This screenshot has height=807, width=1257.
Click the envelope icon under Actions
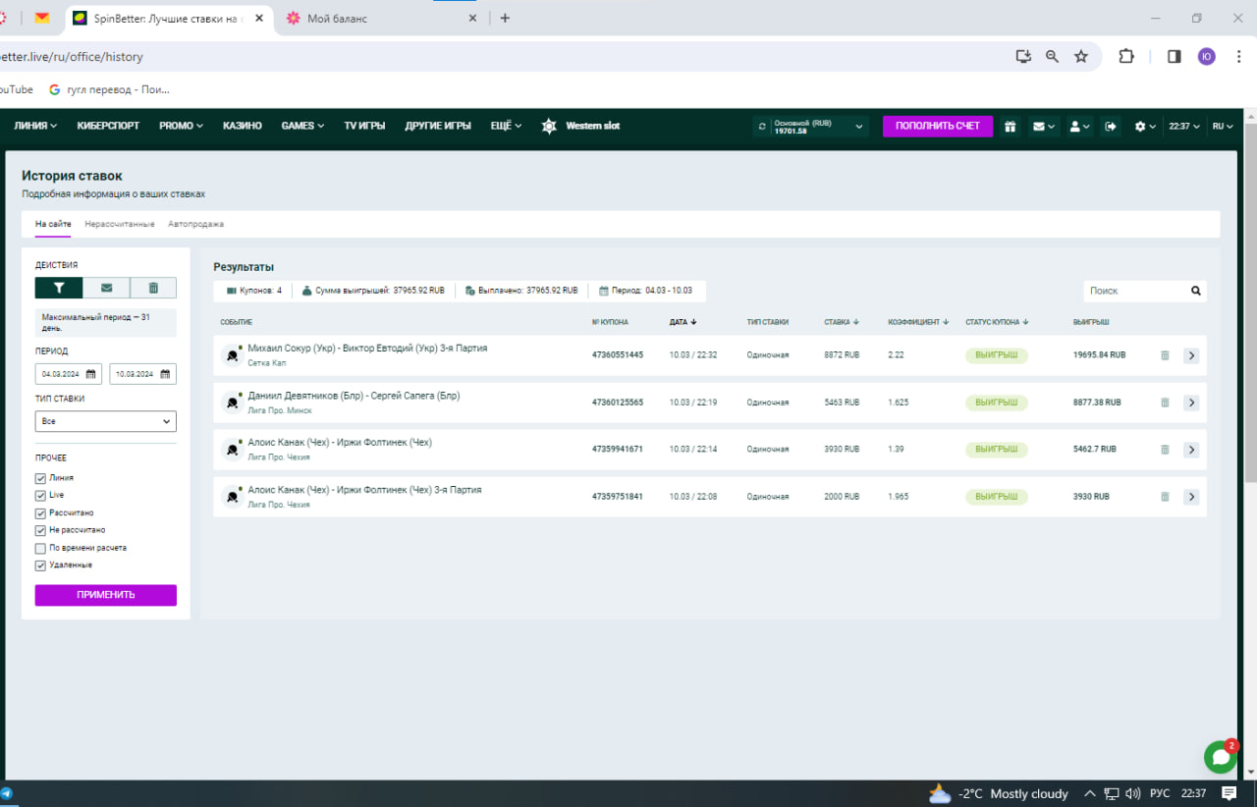tap(106, 288)
